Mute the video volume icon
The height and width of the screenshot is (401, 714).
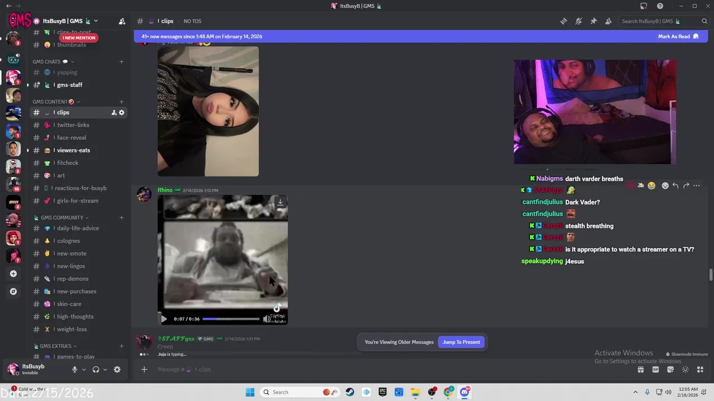[x=267, y=319]
